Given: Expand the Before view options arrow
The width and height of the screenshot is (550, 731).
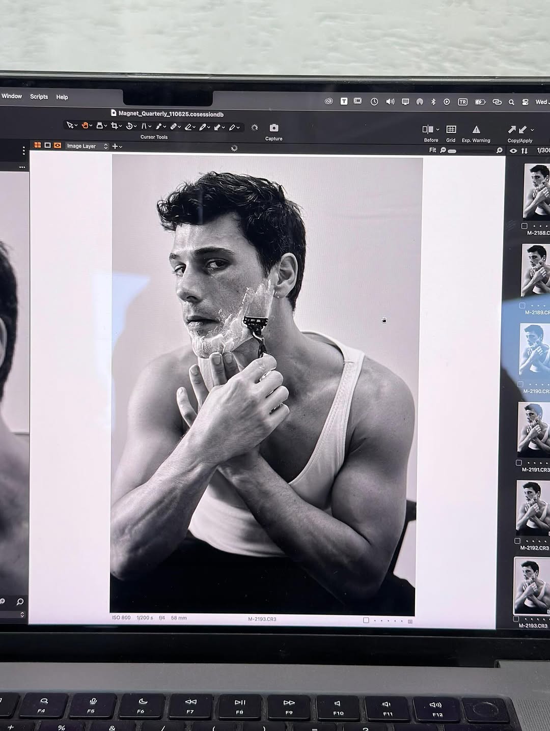Looking at the screenshot, I should (x=437, y=130).
